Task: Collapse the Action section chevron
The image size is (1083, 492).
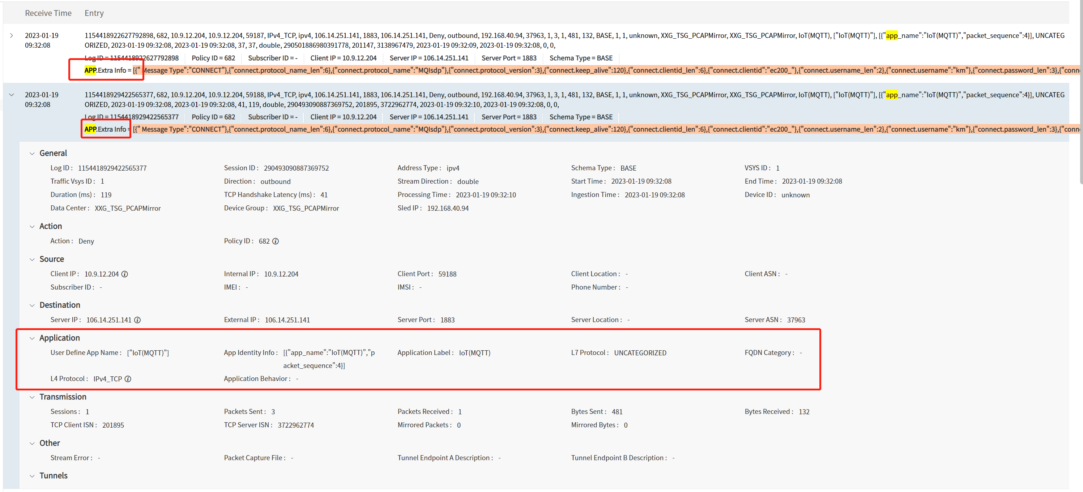Action: pos(32,227)
